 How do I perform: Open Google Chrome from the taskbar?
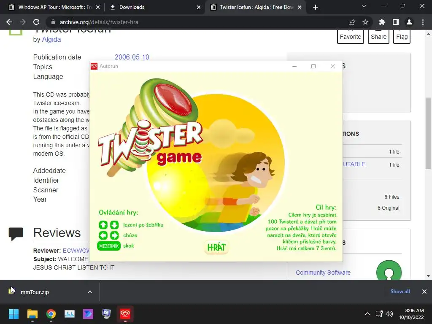pyautogui.click(x=51, y=314)
